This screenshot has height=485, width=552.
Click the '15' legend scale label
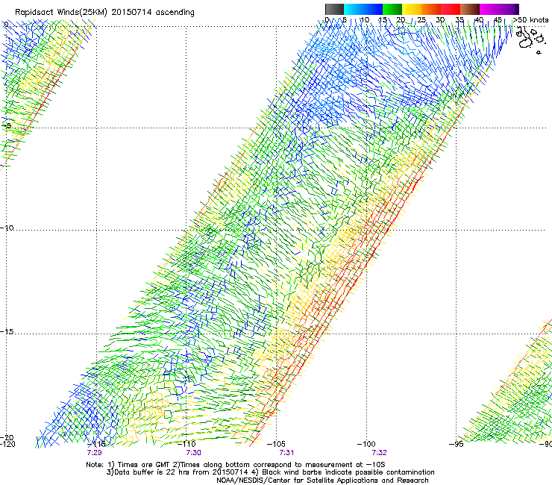coord(383,19)
